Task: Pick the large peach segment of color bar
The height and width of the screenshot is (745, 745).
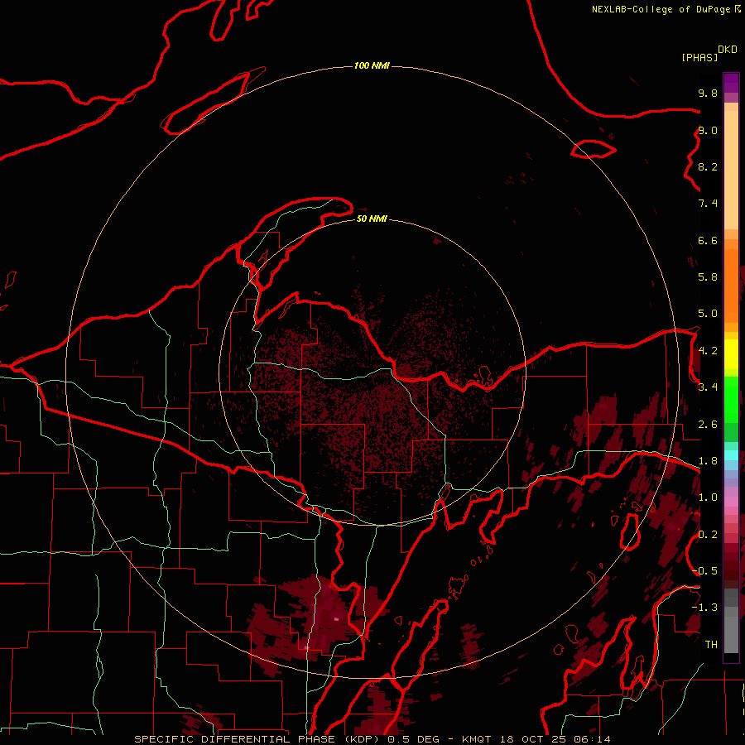Action: (x=731, y=170)
